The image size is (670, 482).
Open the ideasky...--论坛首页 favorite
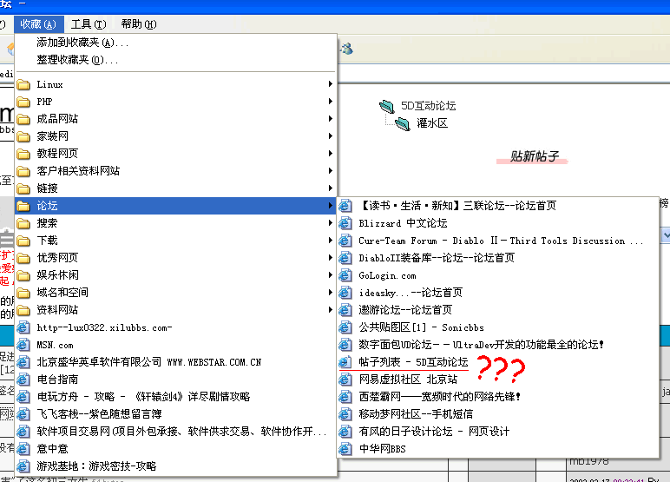(x=498, y=293)
